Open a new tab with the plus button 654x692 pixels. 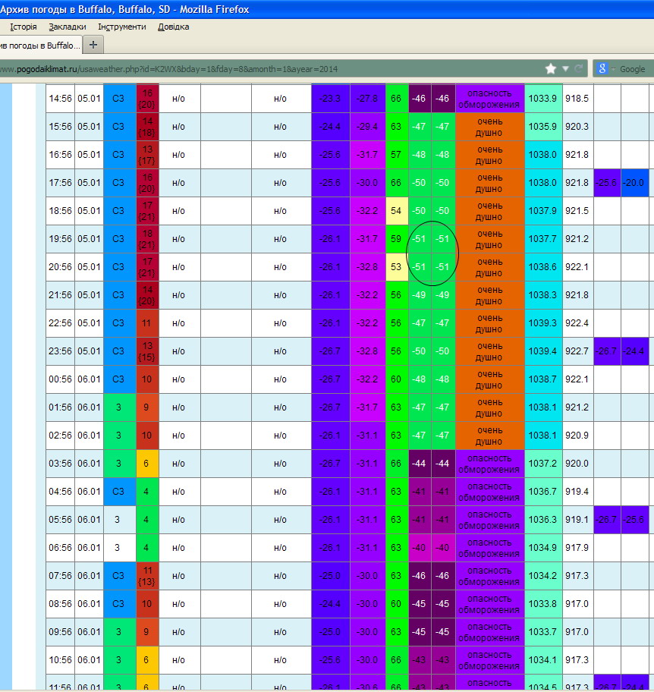(x=93, y=45)
